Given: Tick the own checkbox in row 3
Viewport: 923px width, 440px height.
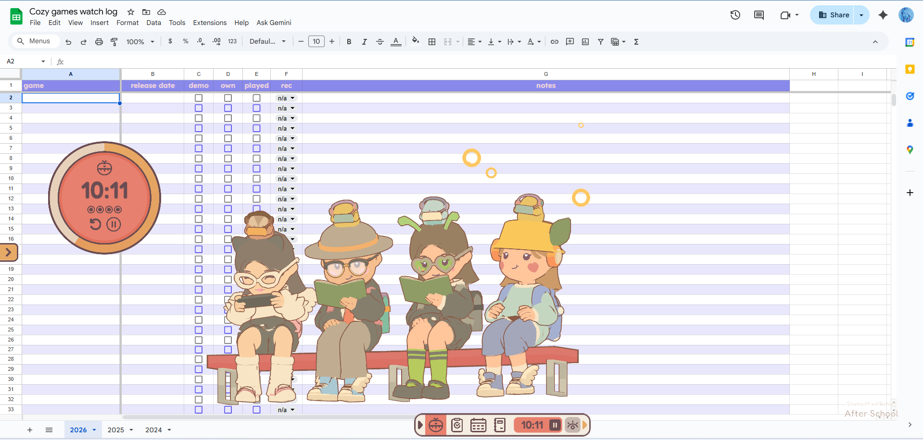Looking at the screenshot, I should (x=228, y=108).
